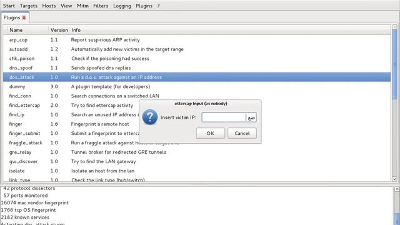Image resolution: width=400 pixels, height=225 pixels.
Task: Click Cancel in the ettercap Input dialog
Action: [x=242, y=133]
